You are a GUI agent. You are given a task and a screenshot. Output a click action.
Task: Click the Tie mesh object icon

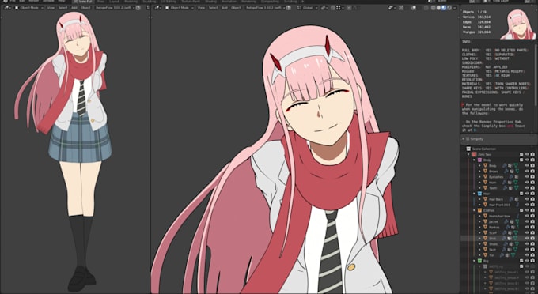tap(486, 255)
